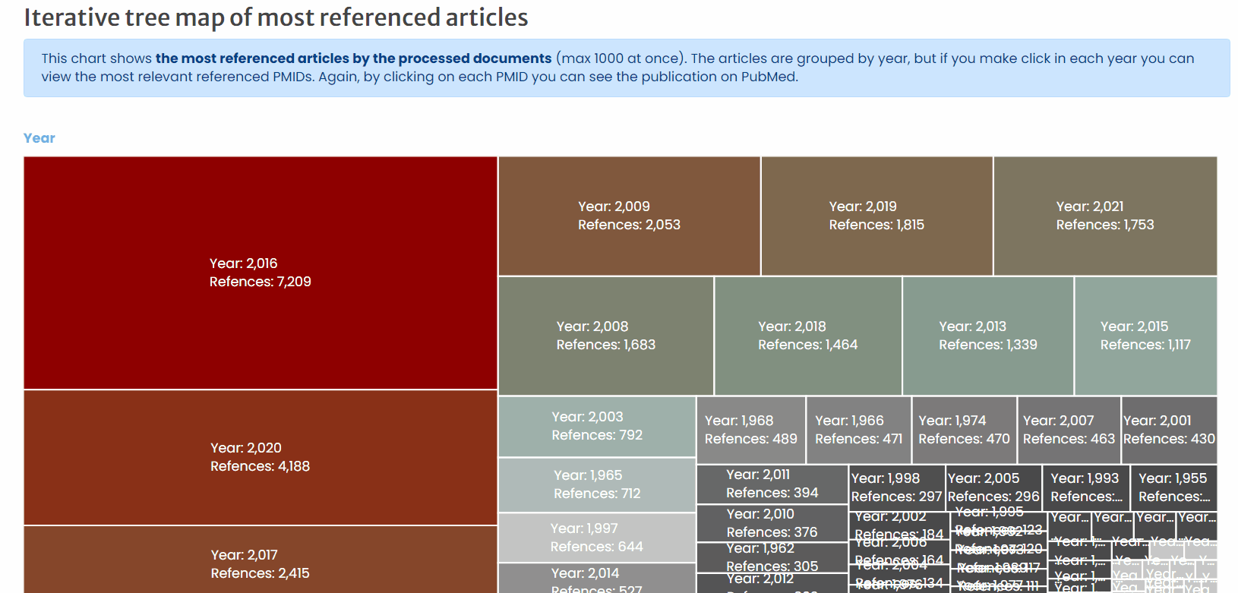
Task: Click the Year 2,015 block
Action: (1145, 336)
